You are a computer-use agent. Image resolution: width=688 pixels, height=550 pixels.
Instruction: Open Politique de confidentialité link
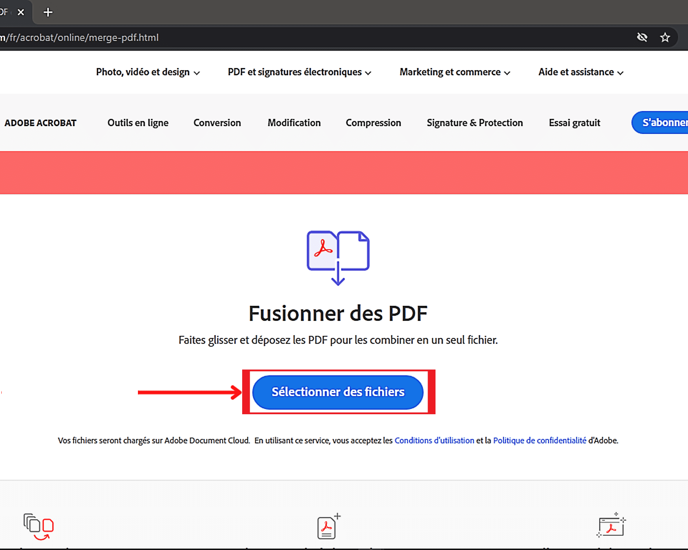click(x=540, y=440)
